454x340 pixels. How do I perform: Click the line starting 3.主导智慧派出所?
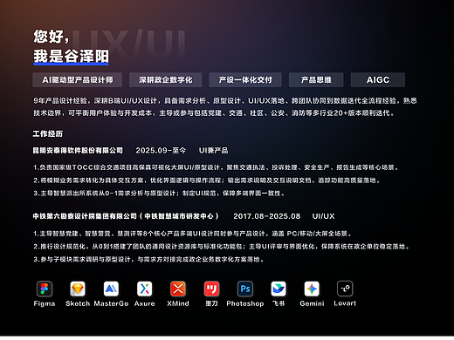159,194
